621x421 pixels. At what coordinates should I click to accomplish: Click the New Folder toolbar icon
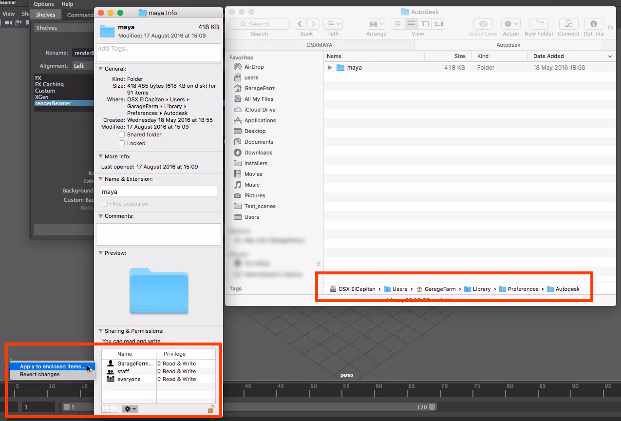(x=539, y=23)
